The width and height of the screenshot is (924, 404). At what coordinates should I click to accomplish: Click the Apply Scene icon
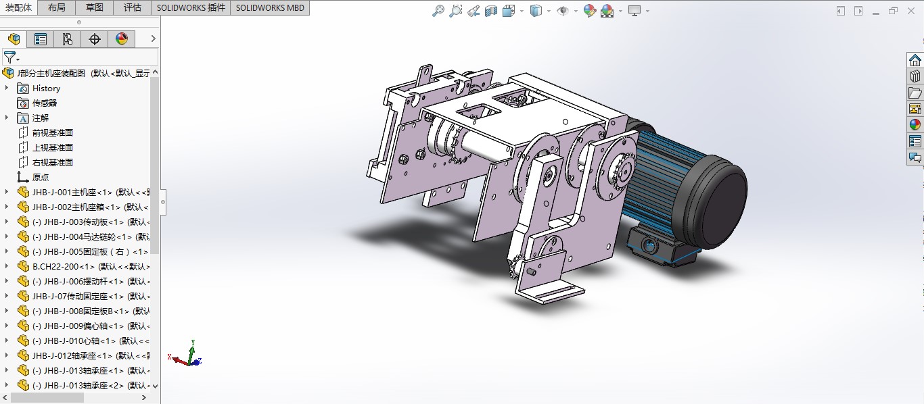click(607, 11)
